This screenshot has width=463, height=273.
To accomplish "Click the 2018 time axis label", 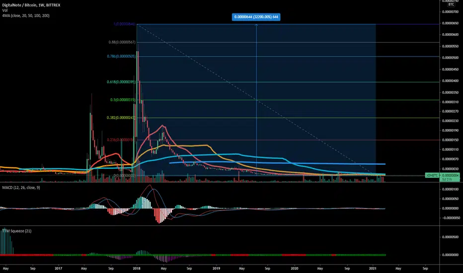I will coord(137,269).
